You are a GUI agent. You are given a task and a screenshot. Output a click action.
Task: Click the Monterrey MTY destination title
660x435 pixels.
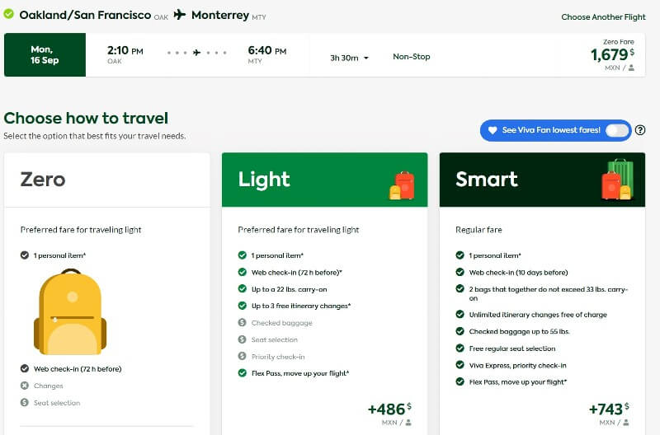click(x=229, y=16)
